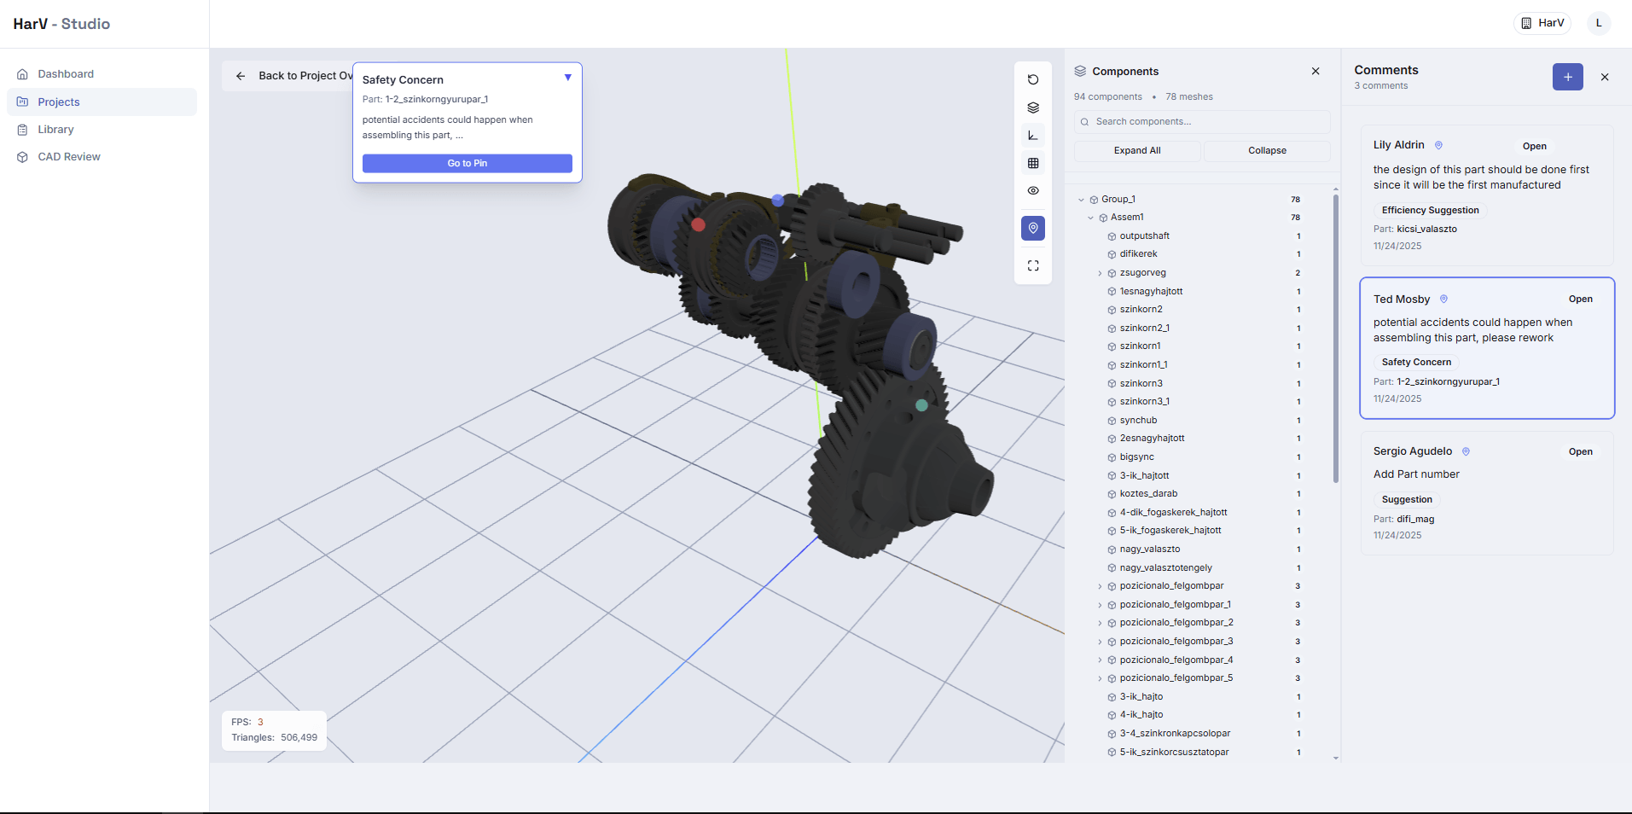Collapse the Safety Concern popup arrow

coord(567,78)
